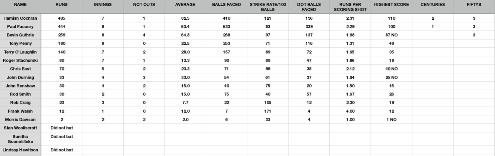This screenshot has height=156, width=495.
Task: Select Terry O'Laughlin's runs per scoring shot 1.65
Action: 350,52
